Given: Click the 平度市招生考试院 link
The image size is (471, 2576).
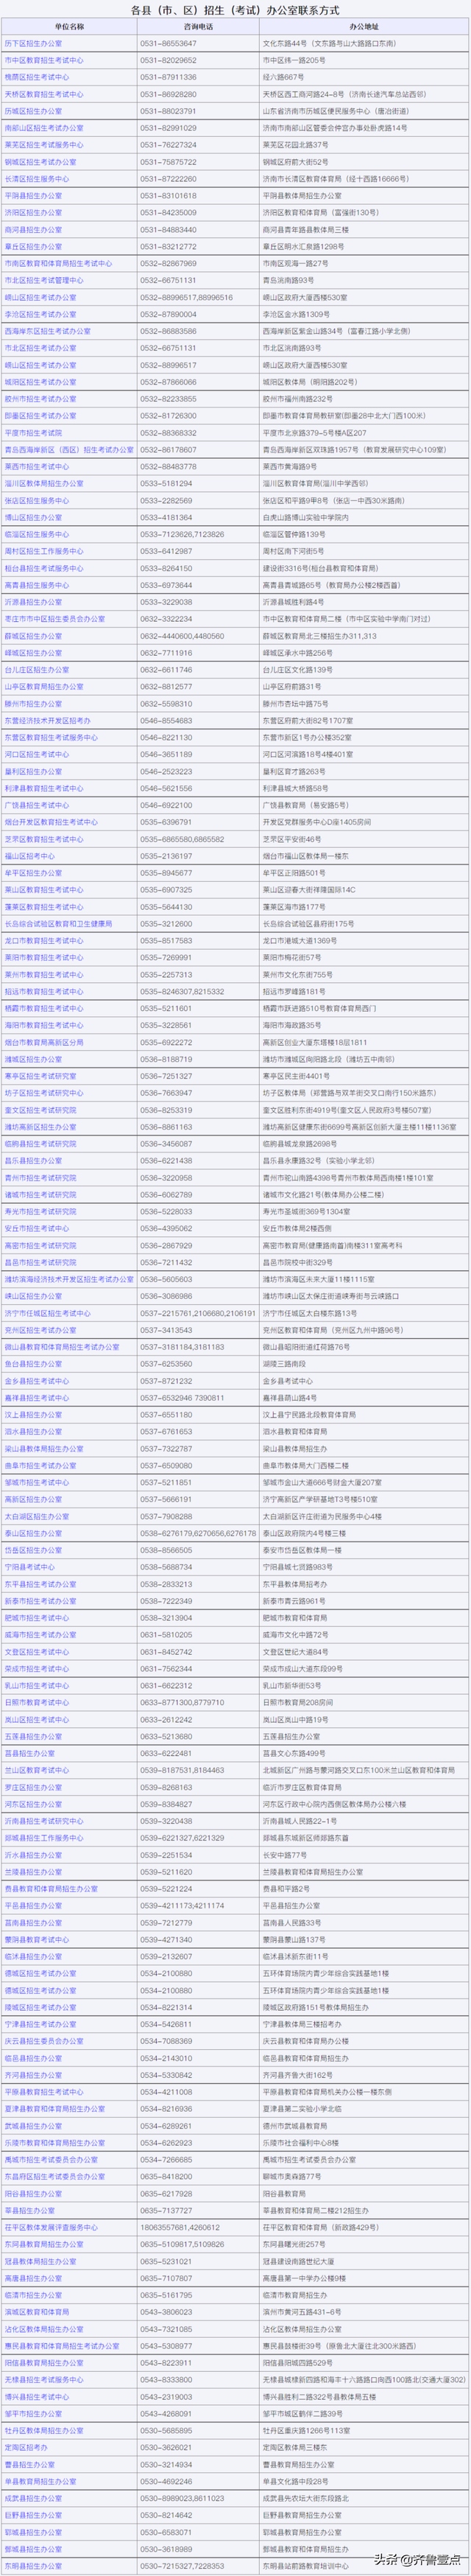Looking at the screenshot, I should click(x=33, y=433).
